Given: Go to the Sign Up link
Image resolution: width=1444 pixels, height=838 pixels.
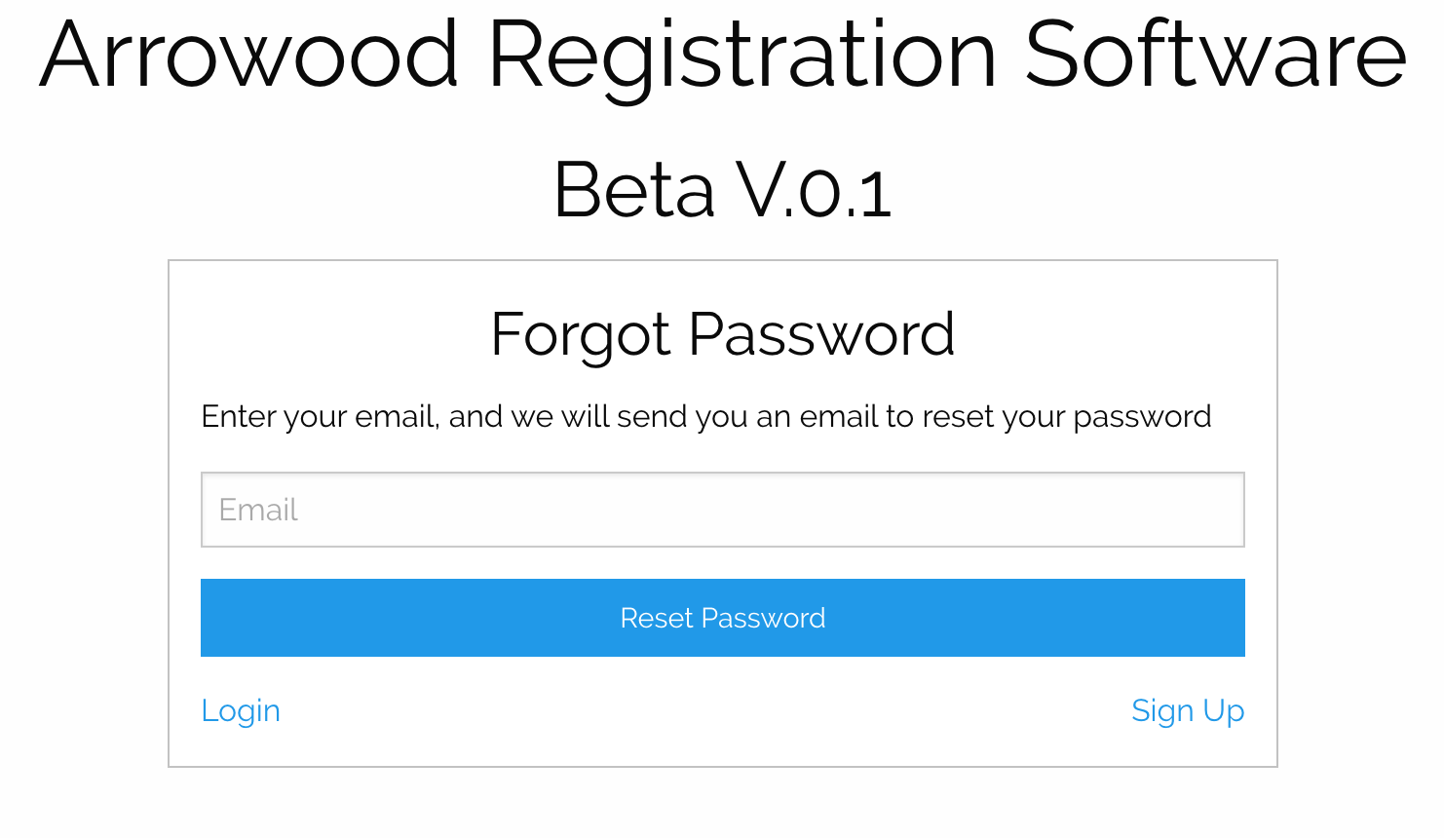Looking at the screenshot, I should (1187, 710).
